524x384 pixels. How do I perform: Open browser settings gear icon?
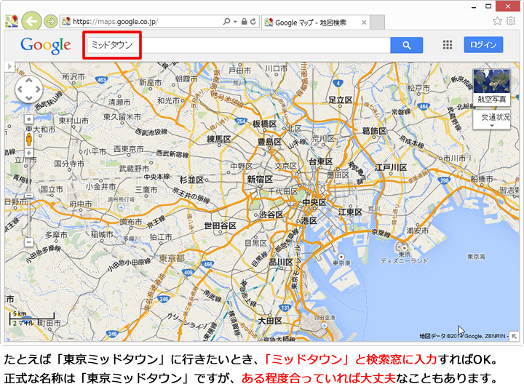point(511,21)
